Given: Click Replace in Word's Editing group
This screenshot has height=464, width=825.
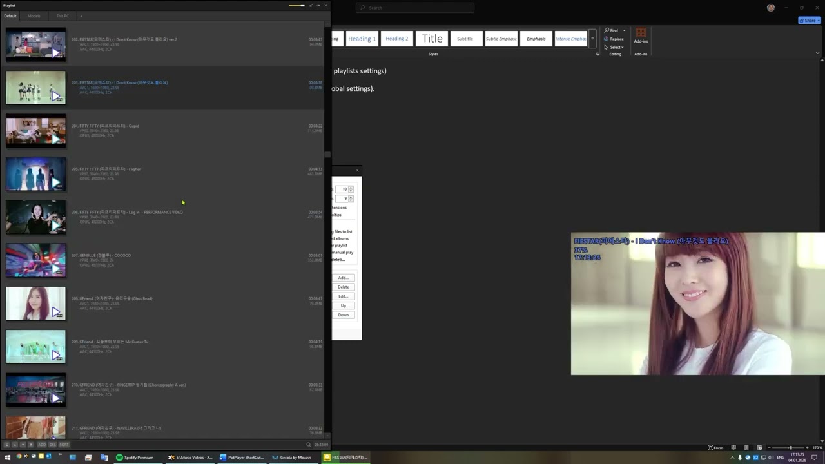Looking at the screenshot, I should [613, 39].
